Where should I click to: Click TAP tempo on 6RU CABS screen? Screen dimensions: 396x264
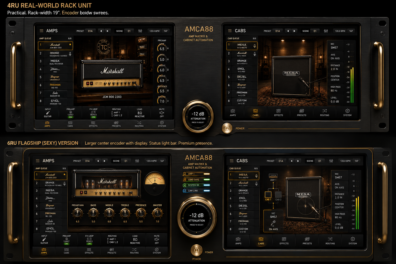[x=357, y=161]
